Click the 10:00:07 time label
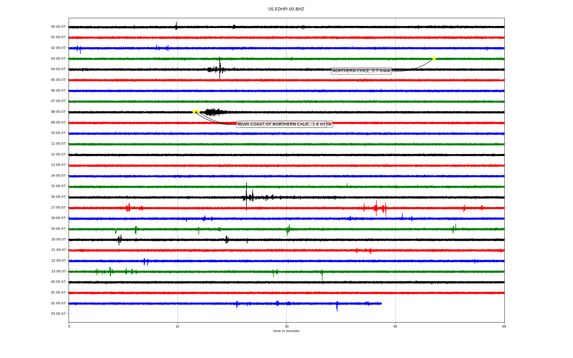The width and height of the screenshot is (573, 358). (x=58, y=133)
